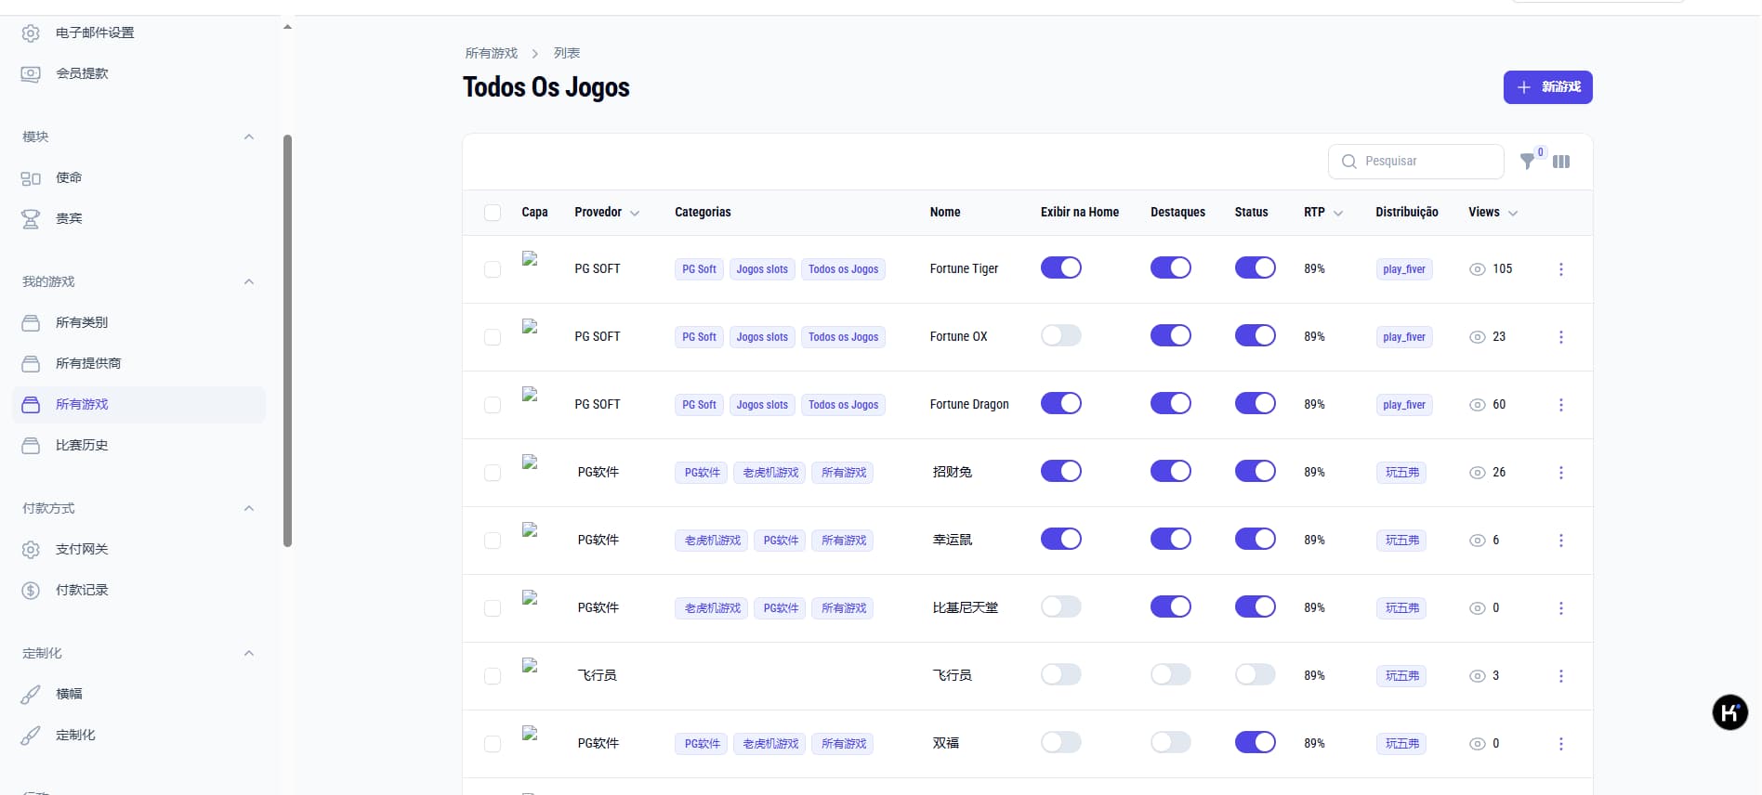Select all rows with the header checkbox
The image size is (1762, 795).
tap(493, 213)
